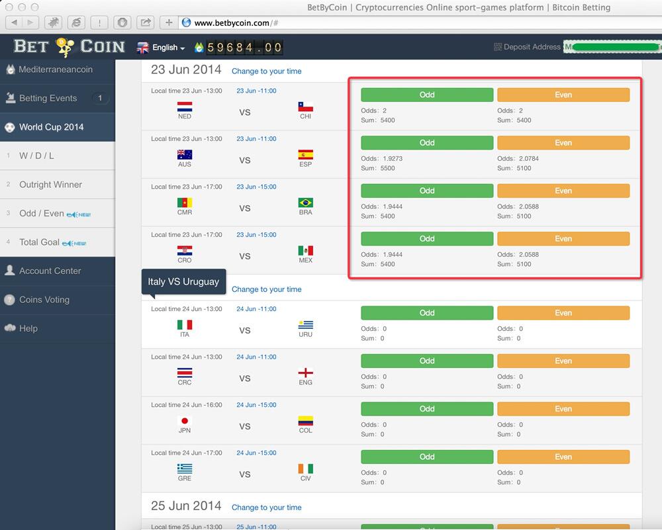Bet Even on CRC vs ENG
This screenshot has width=662, height=530.
tap(563, 361)
